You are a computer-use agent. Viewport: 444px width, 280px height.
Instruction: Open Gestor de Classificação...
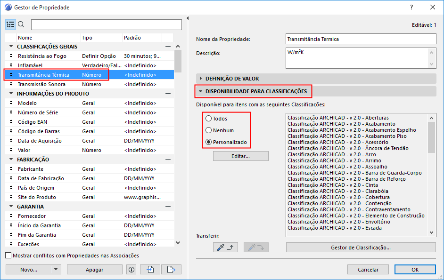[x=361, y=248]
